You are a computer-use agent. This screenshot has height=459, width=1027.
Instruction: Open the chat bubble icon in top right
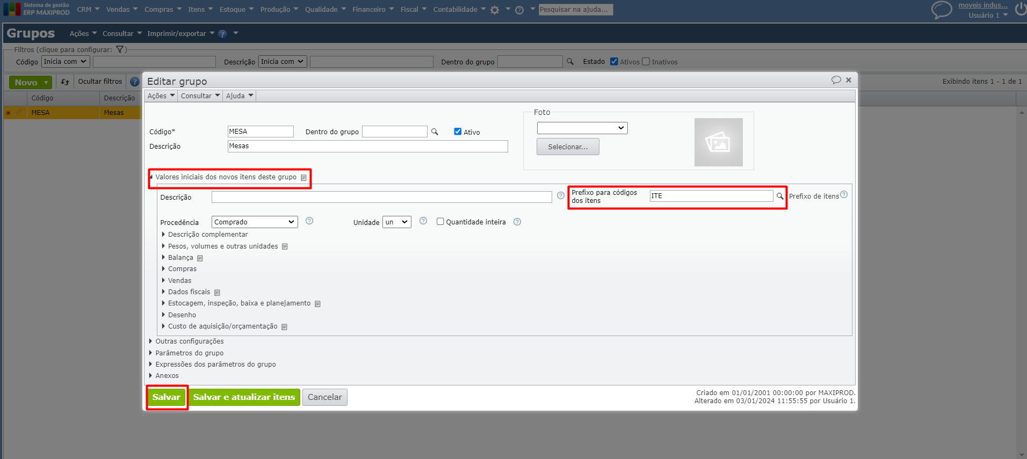tap(942, 10)
